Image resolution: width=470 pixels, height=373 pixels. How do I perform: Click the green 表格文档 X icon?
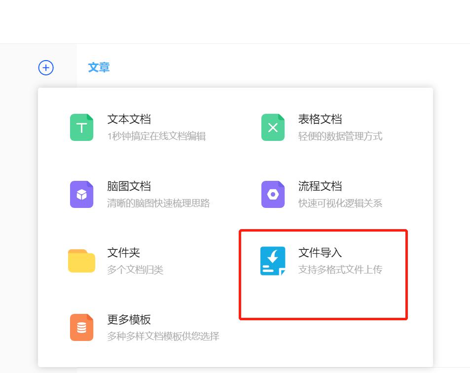coord(273,127)
